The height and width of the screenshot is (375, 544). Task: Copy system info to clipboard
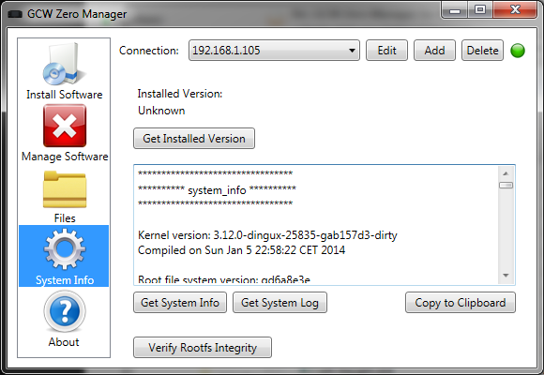click(461, 303)
